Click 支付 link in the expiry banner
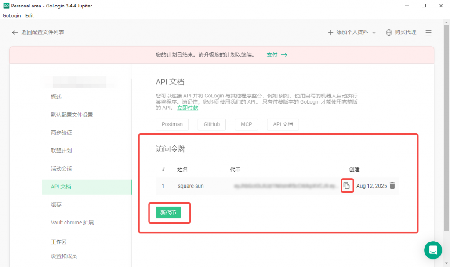This screenshot has width=450, height=267. [272, 55]
